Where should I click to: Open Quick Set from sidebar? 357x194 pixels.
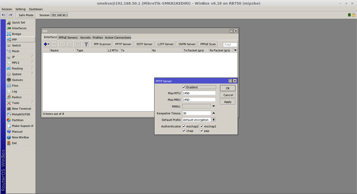[21, 22]
